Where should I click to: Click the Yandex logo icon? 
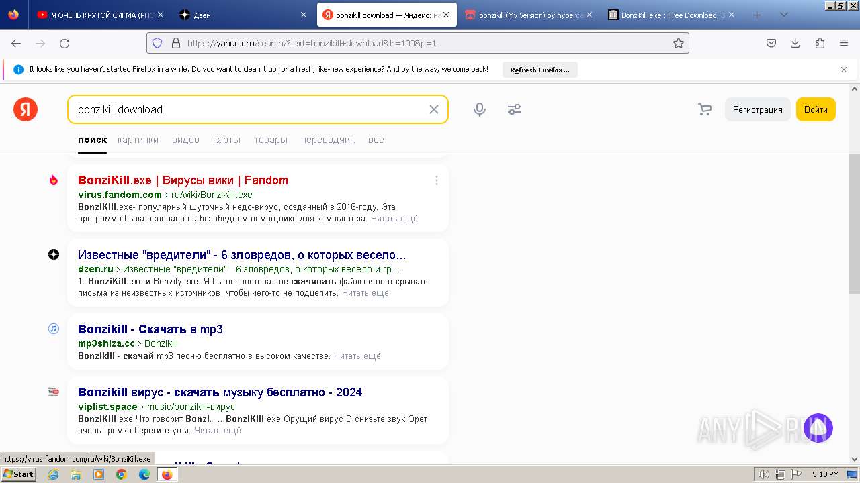26,109
